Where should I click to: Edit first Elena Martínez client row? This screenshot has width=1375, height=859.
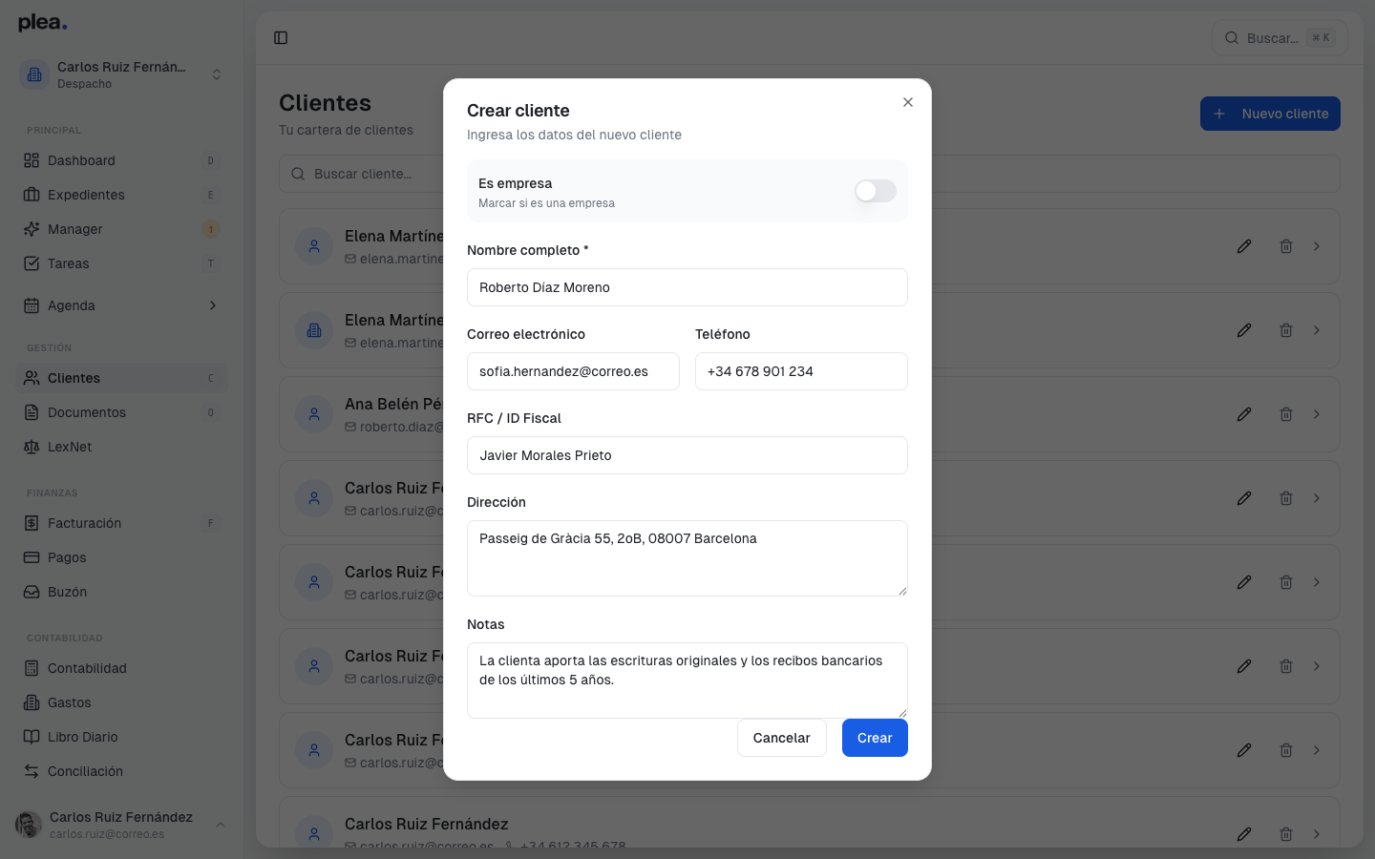tap(1244, 246)
